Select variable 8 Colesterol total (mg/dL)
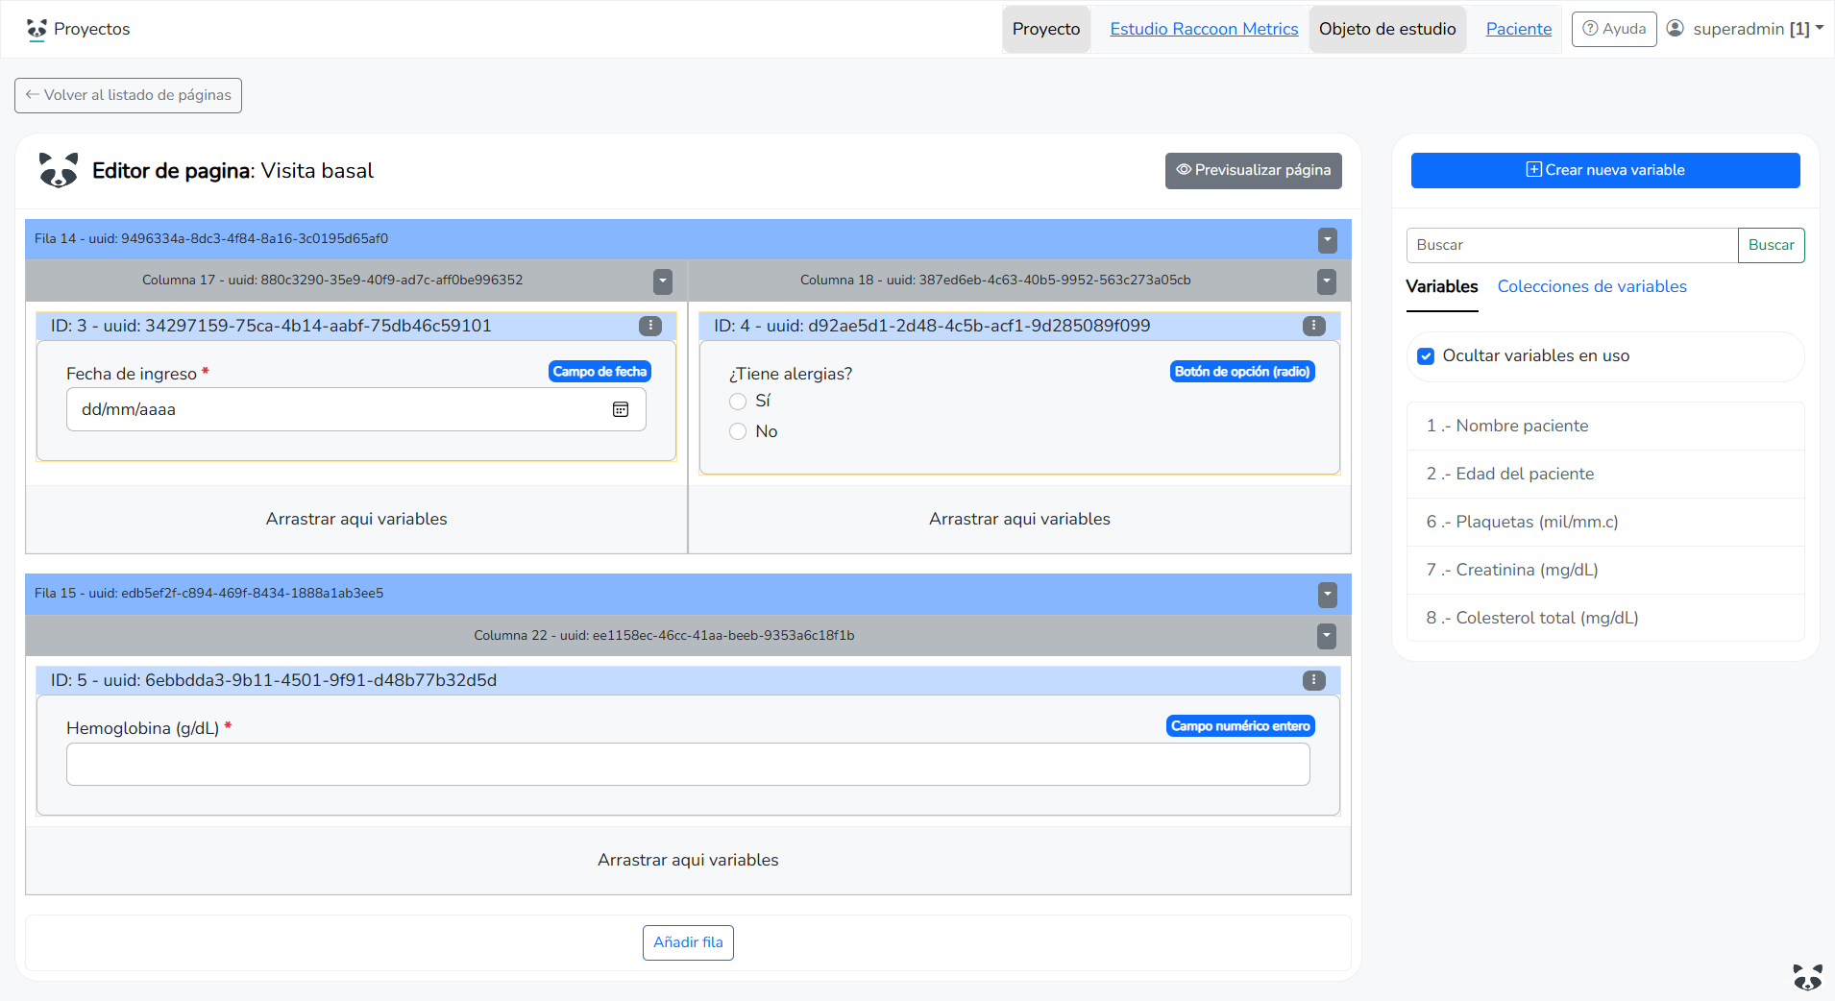This screenshot has height=1001, width=1835. 1605,618
